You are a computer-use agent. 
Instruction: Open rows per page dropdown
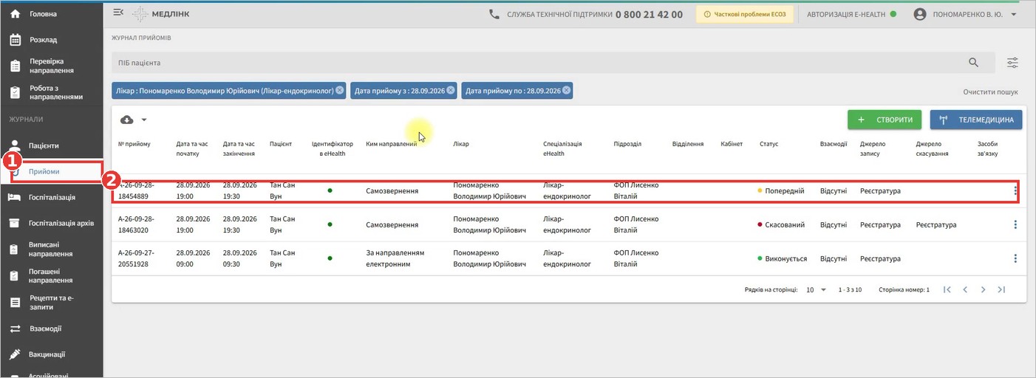point(817,289)
